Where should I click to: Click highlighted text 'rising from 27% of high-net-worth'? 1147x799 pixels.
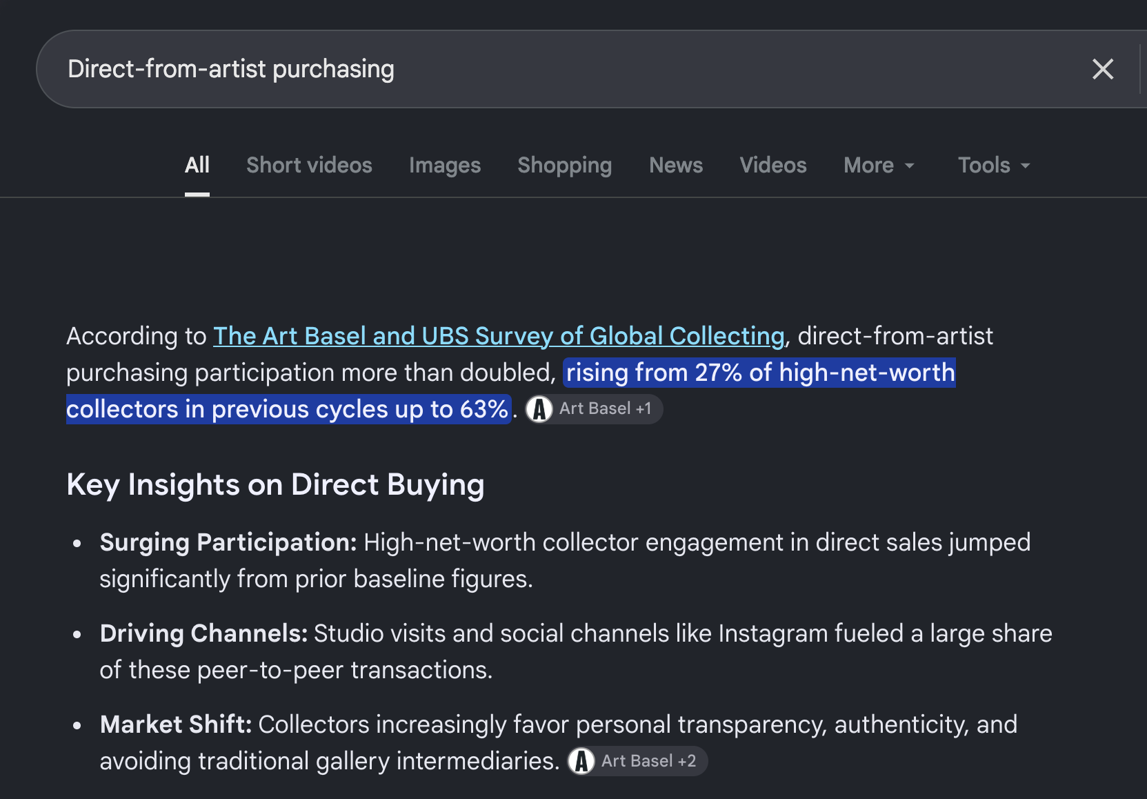click(760, 373)
